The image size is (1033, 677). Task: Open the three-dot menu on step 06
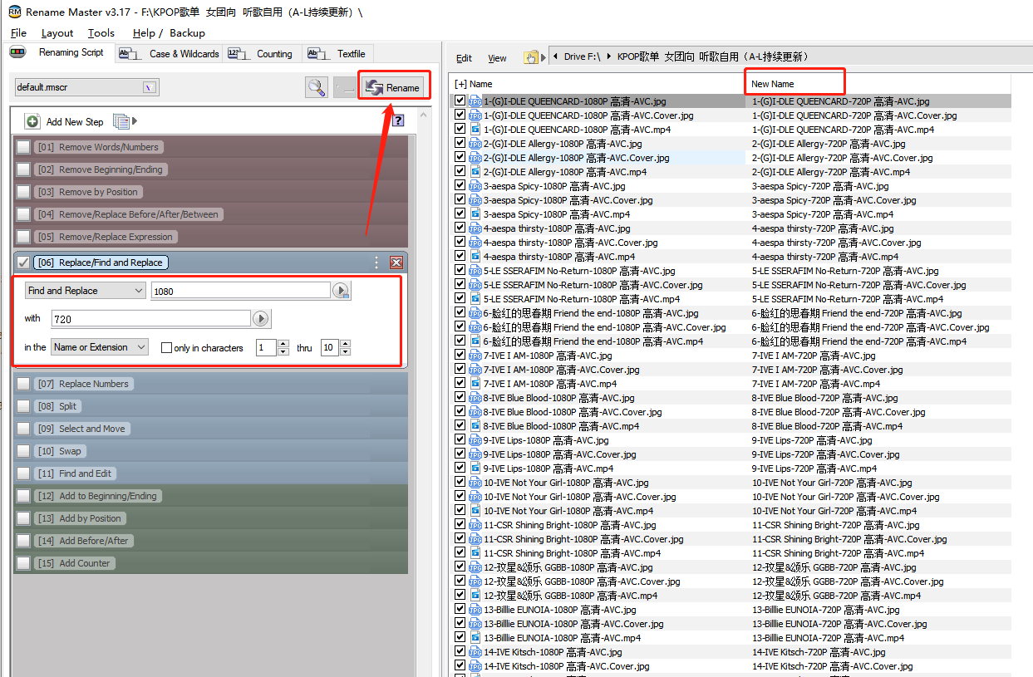point(376,262)
